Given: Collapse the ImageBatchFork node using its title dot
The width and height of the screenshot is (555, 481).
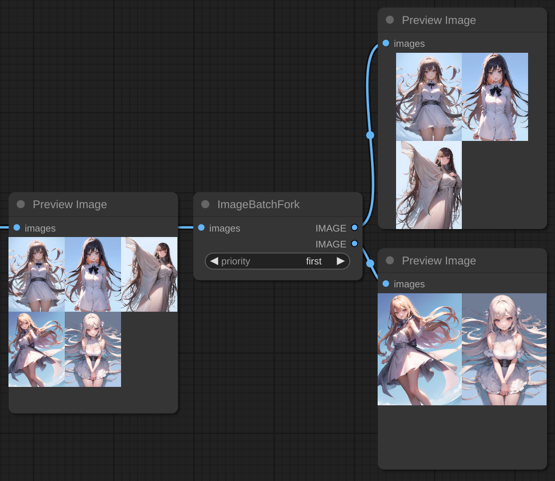Looking at the screenshot, I should tap(205, 204).
